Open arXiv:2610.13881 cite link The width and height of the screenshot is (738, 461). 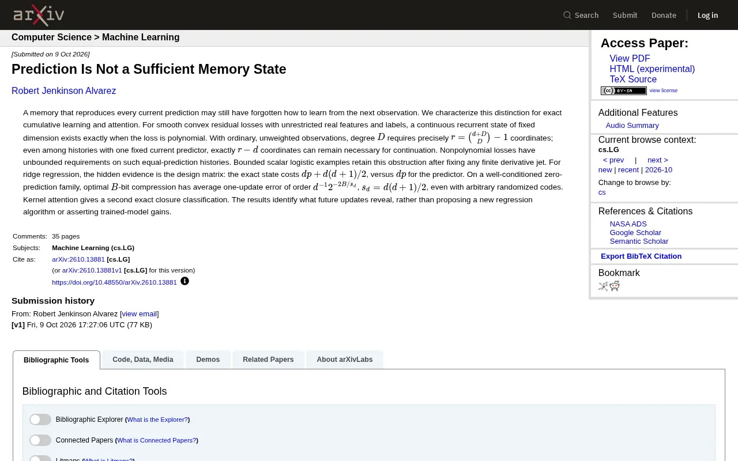pos(78,259)
